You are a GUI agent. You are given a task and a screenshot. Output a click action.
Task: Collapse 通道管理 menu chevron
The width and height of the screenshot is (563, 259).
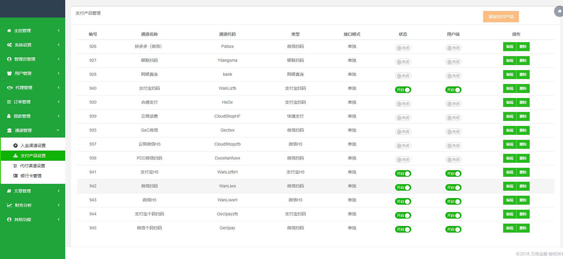coord(58,131)
